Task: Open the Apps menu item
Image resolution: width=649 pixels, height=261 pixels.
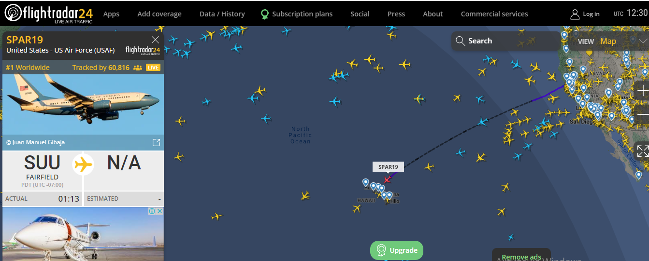Action: click(111, 14)
